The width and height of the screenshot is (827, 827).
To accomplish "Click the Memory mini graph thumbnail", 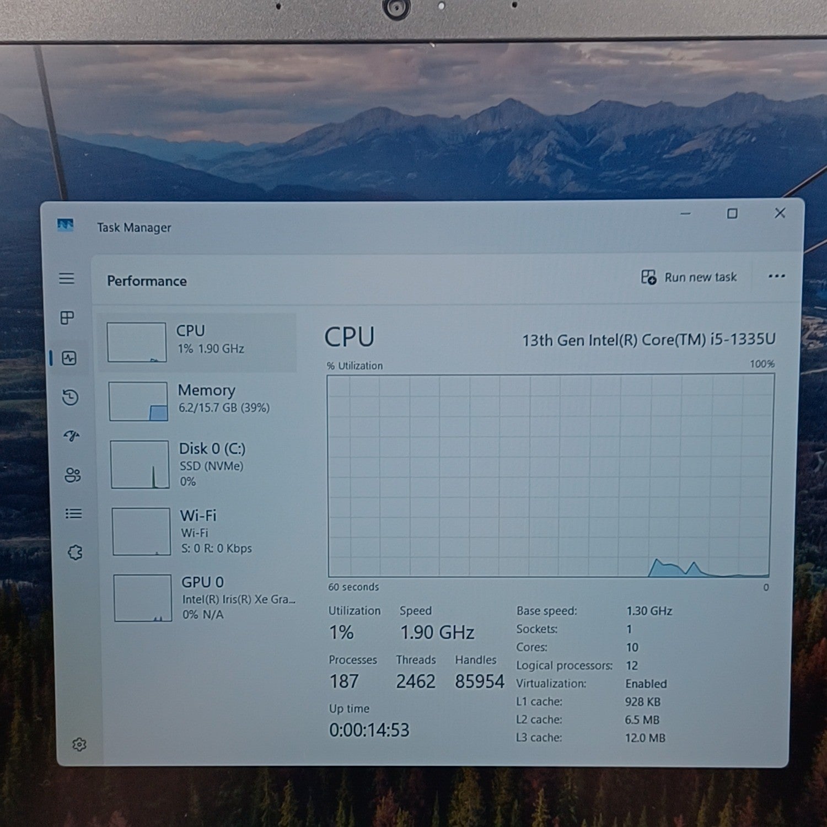I will [138, 401].
